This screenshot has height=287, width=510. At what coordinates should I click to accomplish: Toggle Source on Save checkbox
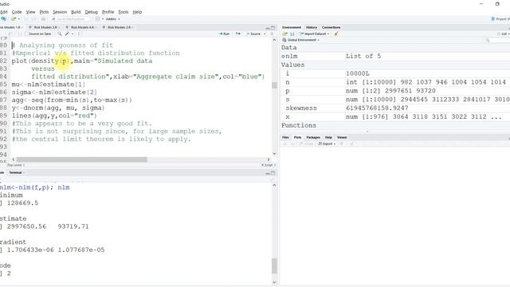[x=27, y=33]
